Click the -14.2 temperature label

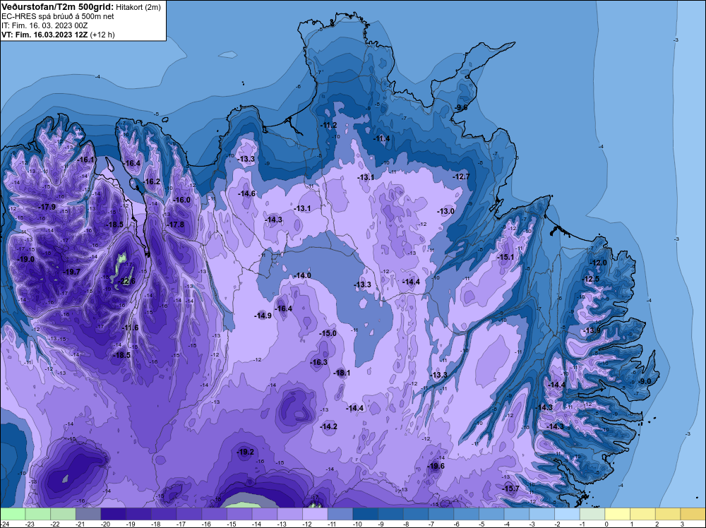(329, 426)
